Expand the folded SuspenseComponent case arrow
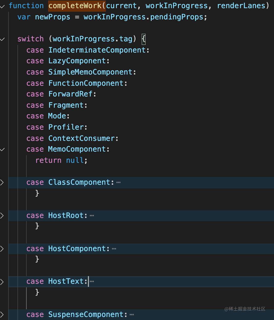The height and width of the screenshot is (320, 274). point(2,314)
